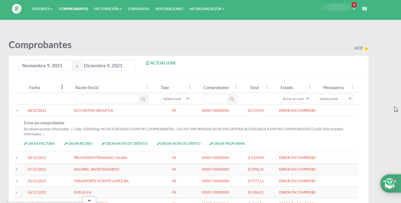Sort by Tipo column arrows
The image size is (401, 203).
coord(190,87)
